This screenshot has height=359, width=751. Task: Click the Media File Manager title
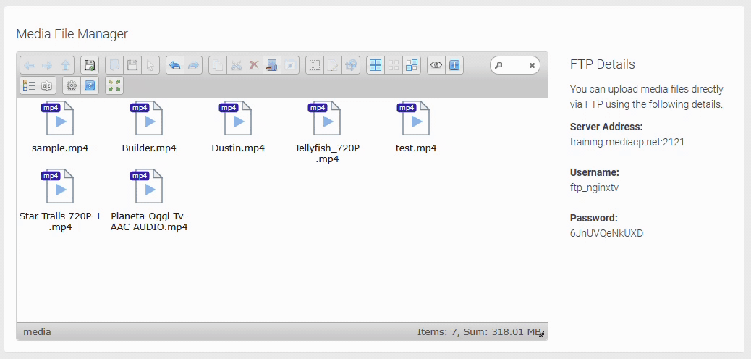tap(72, 33)
